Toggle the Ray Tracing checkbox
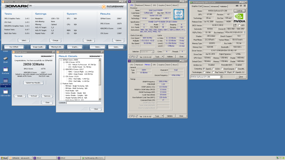Screen dimensions: 285x160 pos(213,72)
